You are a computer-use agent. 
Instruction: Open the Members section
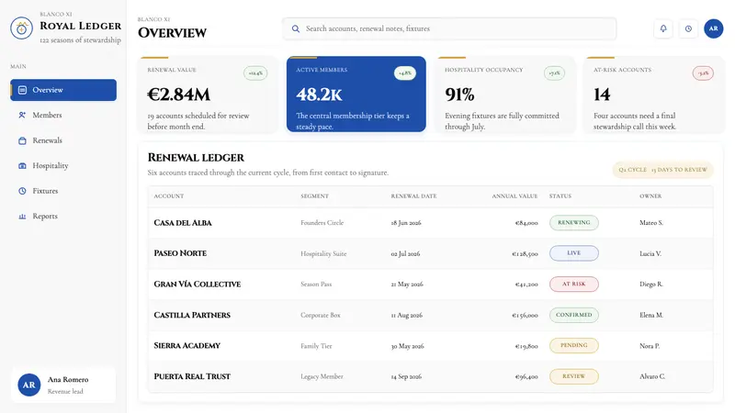(x=63, y=116)
